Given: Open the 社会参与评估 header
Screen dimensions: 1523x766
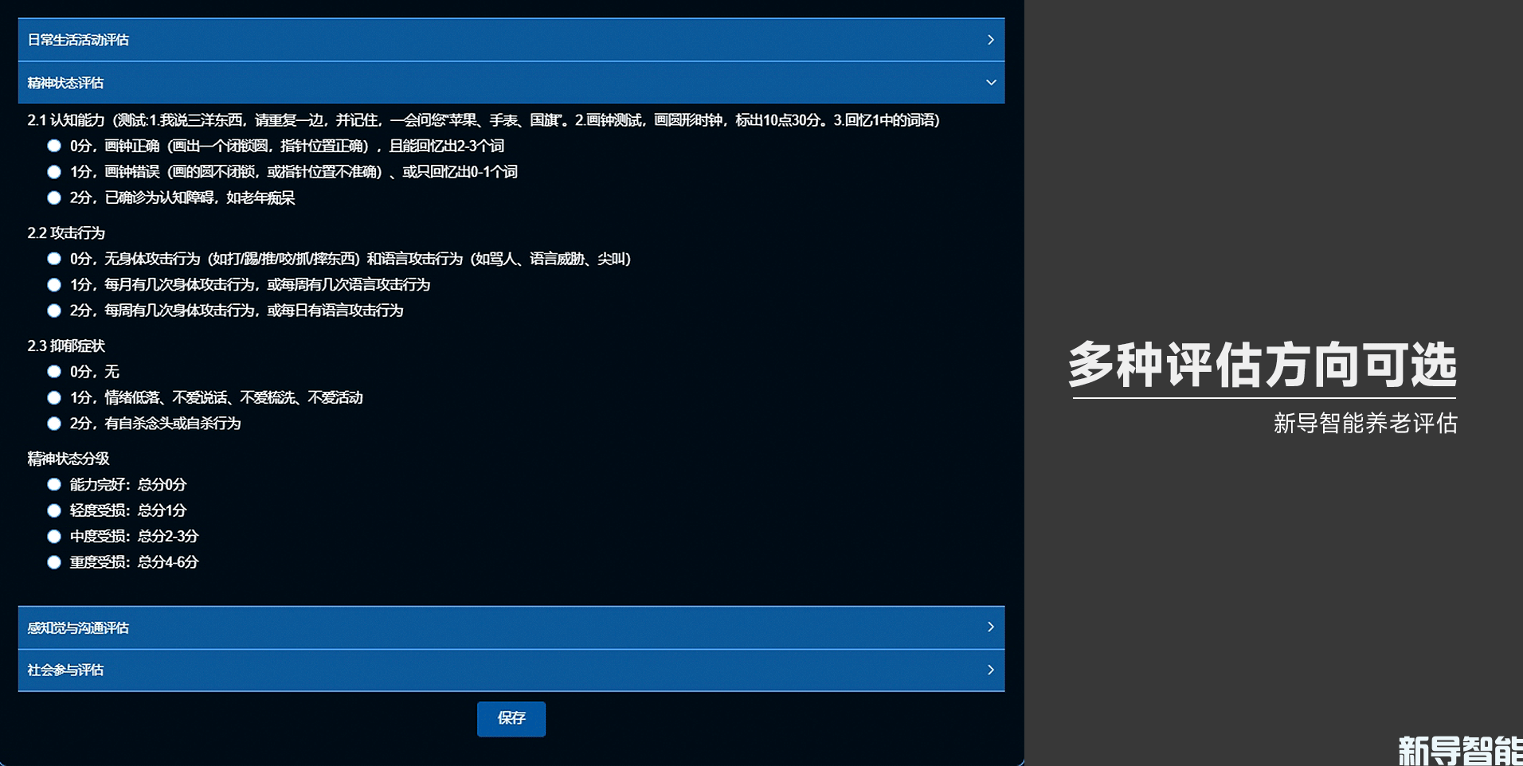Looking at the screenshot, I should [511, 670].
